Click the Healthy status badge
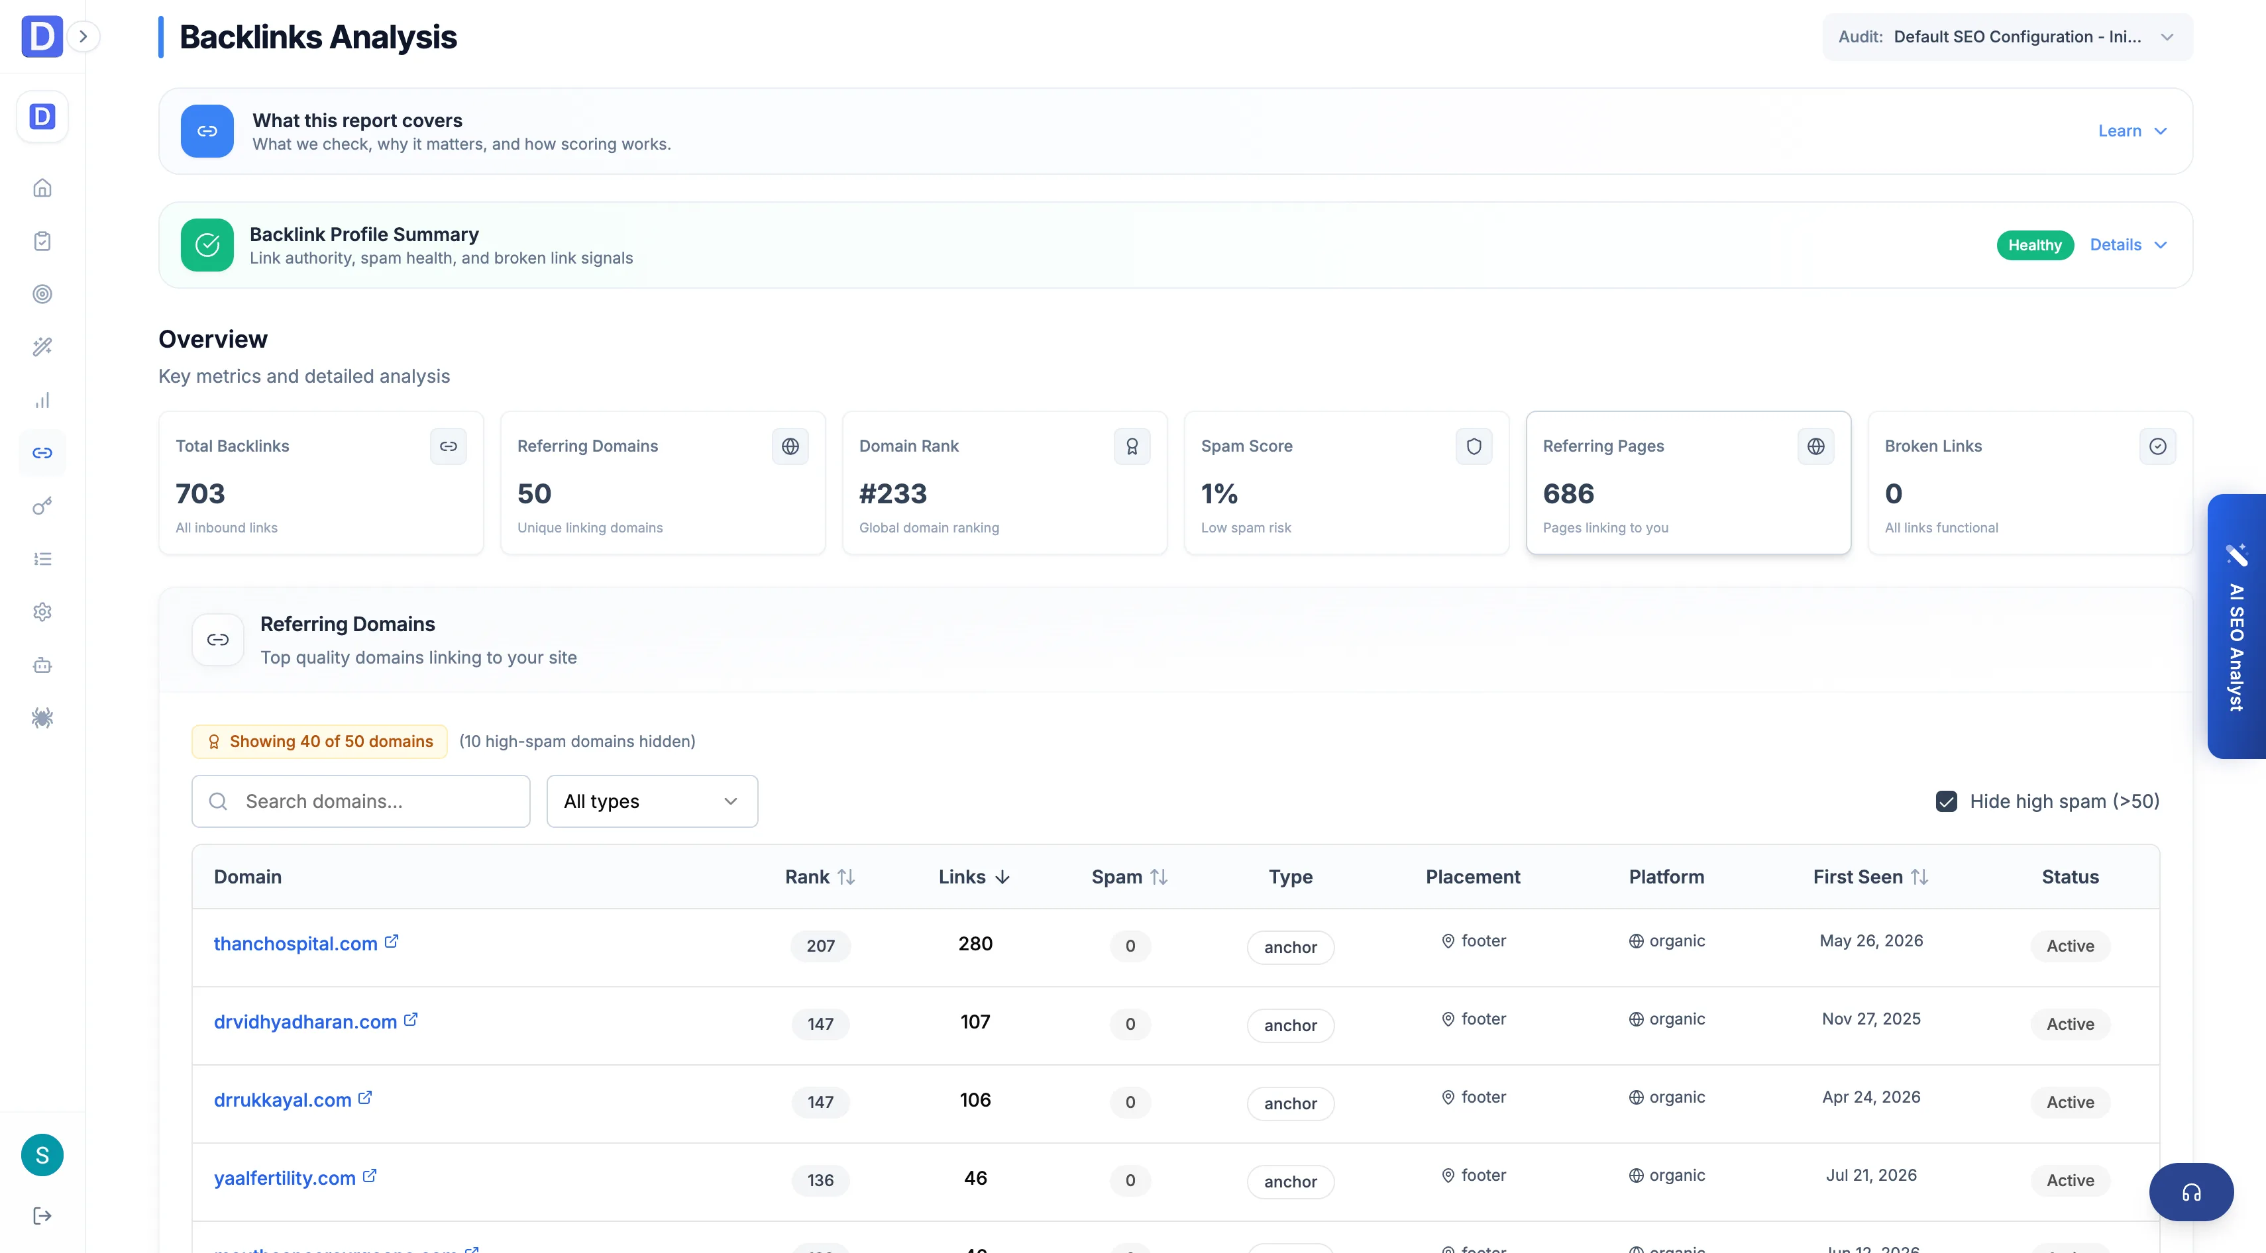This screenshot has width=2266, height=1253. click(2035, 244)
